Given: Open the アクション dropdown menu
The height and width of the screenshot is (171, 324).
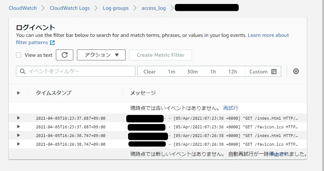Looking at the screenshot, I should pyautogui.click(x=101, y=55).
